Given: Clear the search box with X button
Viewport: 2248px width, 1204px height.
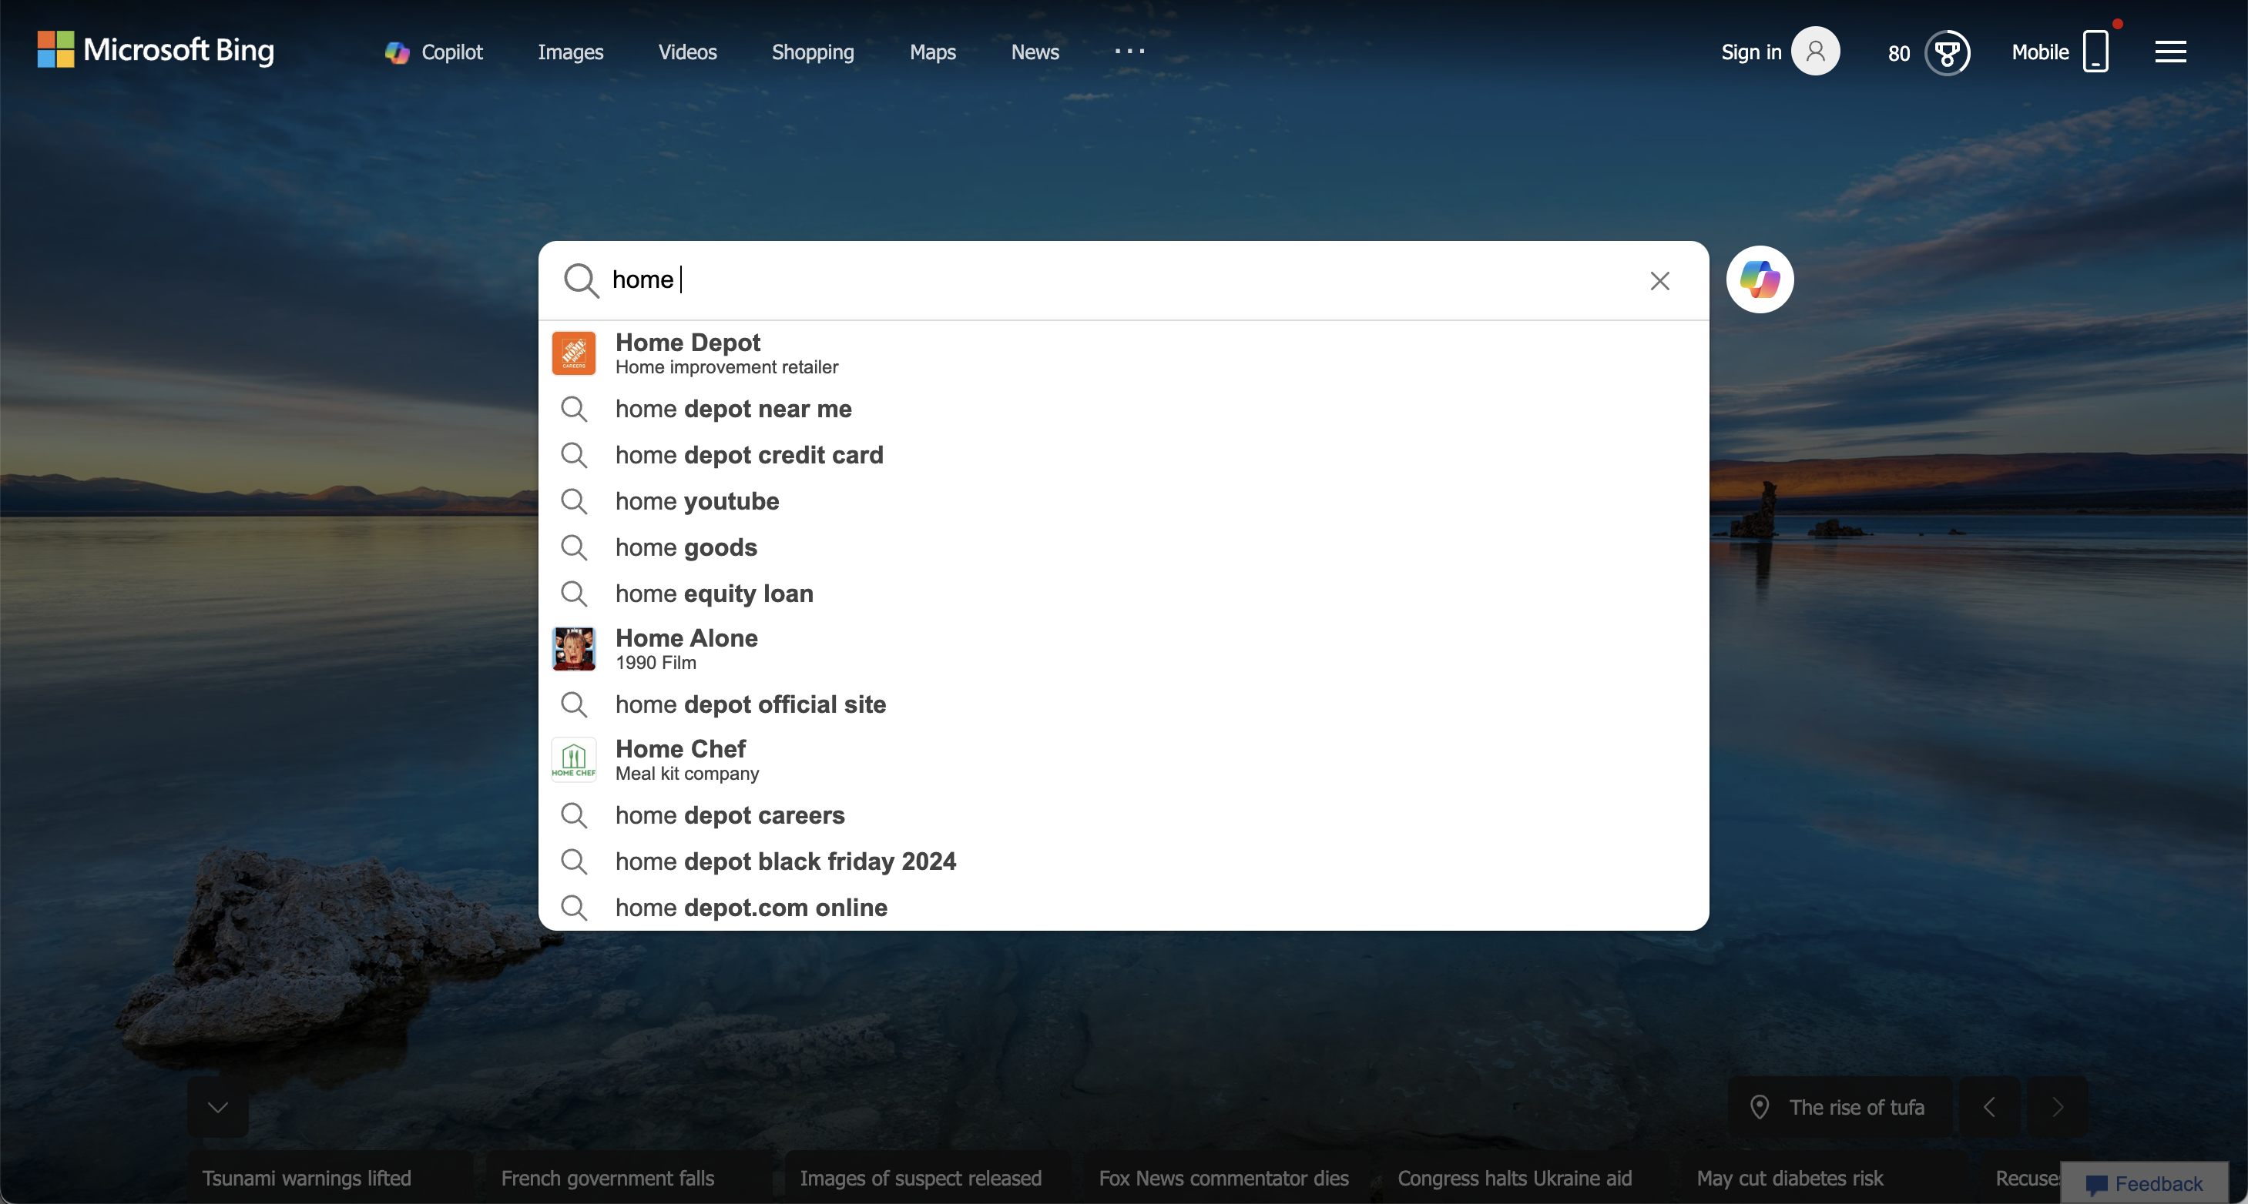Looking at the screenshot, I should coord(1659,281).
